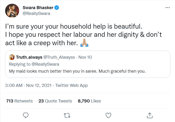Viewport: 175px width, 122px height.
Task: Click the retweet arrows icon
Action: 67,115
